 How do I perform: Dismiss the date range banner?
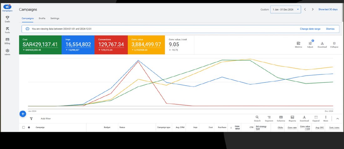point(330,29)
